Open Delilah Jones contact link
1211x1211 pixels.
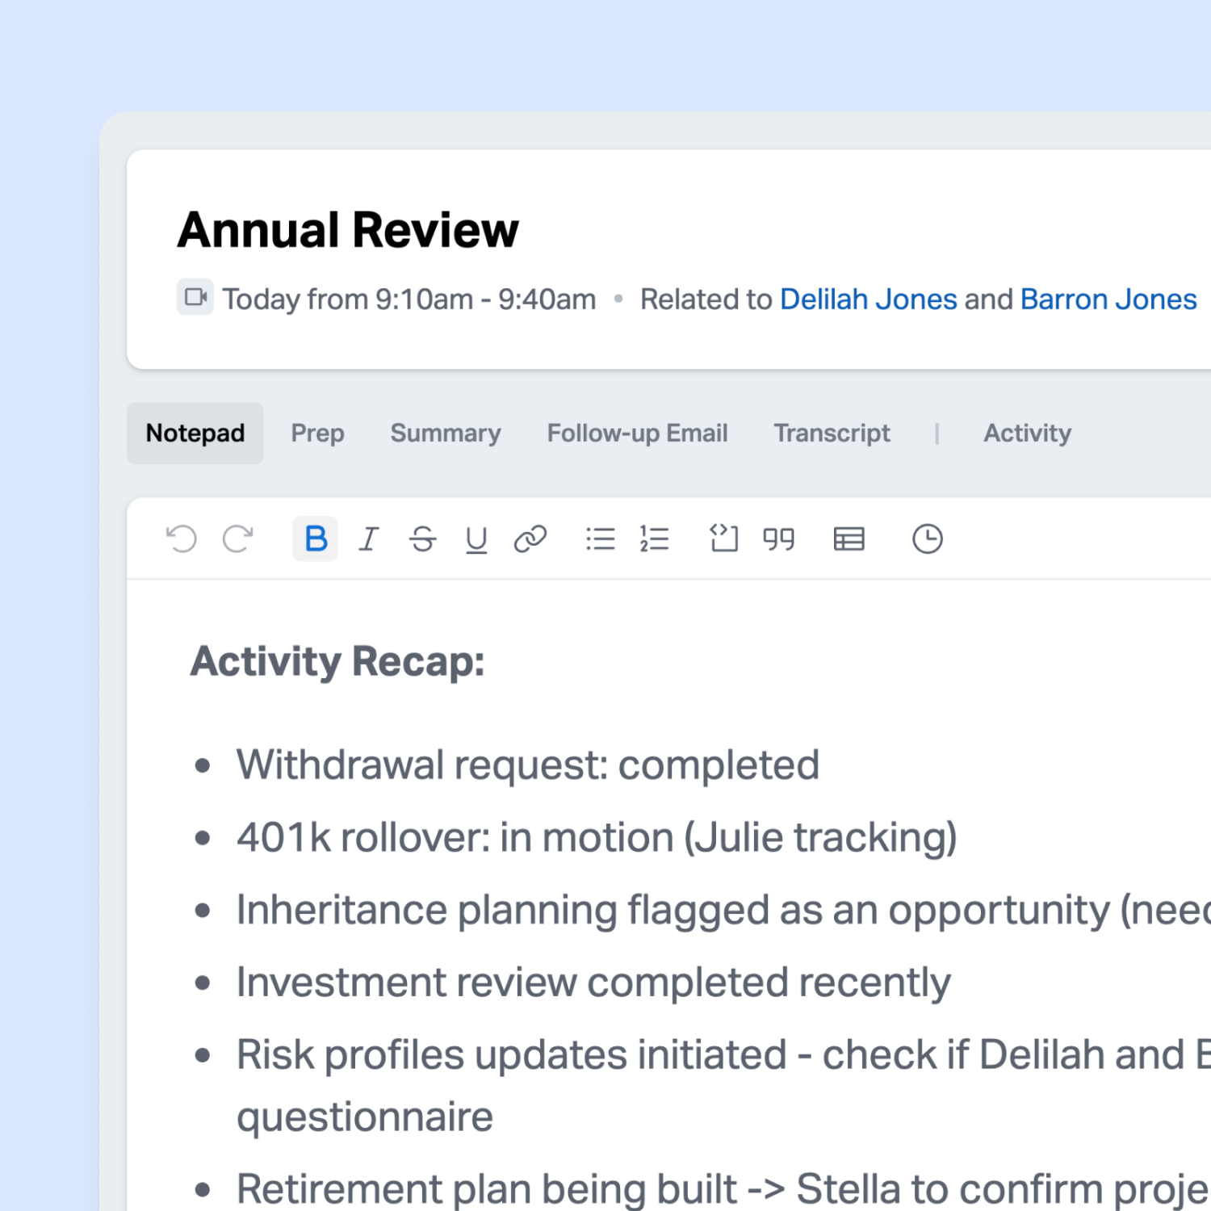pyautogui.click(x=868, y=300)
